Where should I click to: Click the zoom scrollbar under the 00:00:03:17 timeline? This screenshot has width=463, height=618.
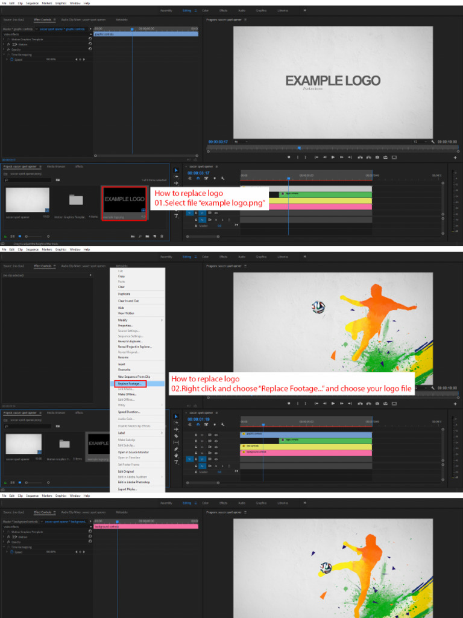(x=203, y=237)
